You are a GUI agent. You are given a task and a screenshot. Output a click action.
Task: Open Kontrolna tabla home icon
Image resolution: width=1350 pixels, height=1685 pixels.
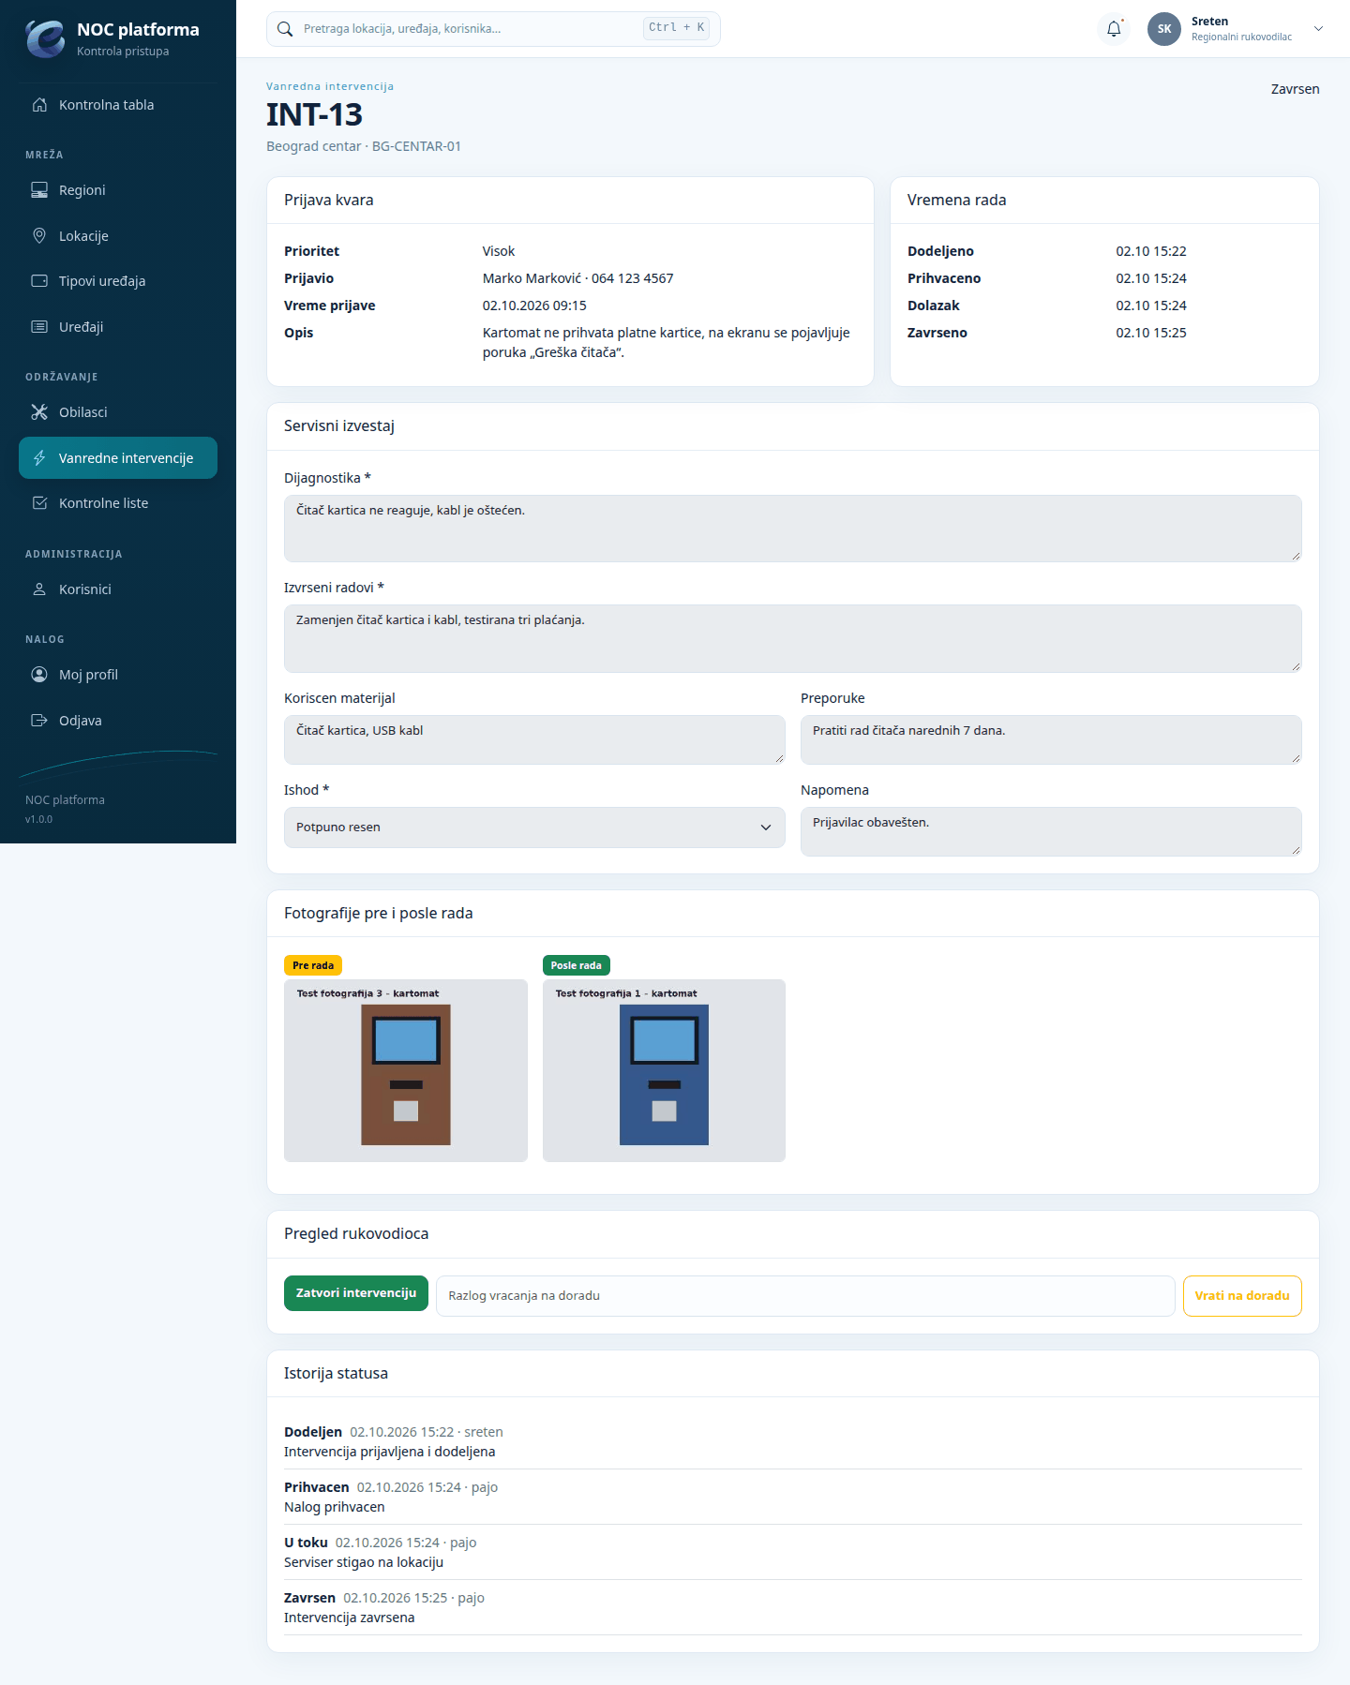pos(39,105)
